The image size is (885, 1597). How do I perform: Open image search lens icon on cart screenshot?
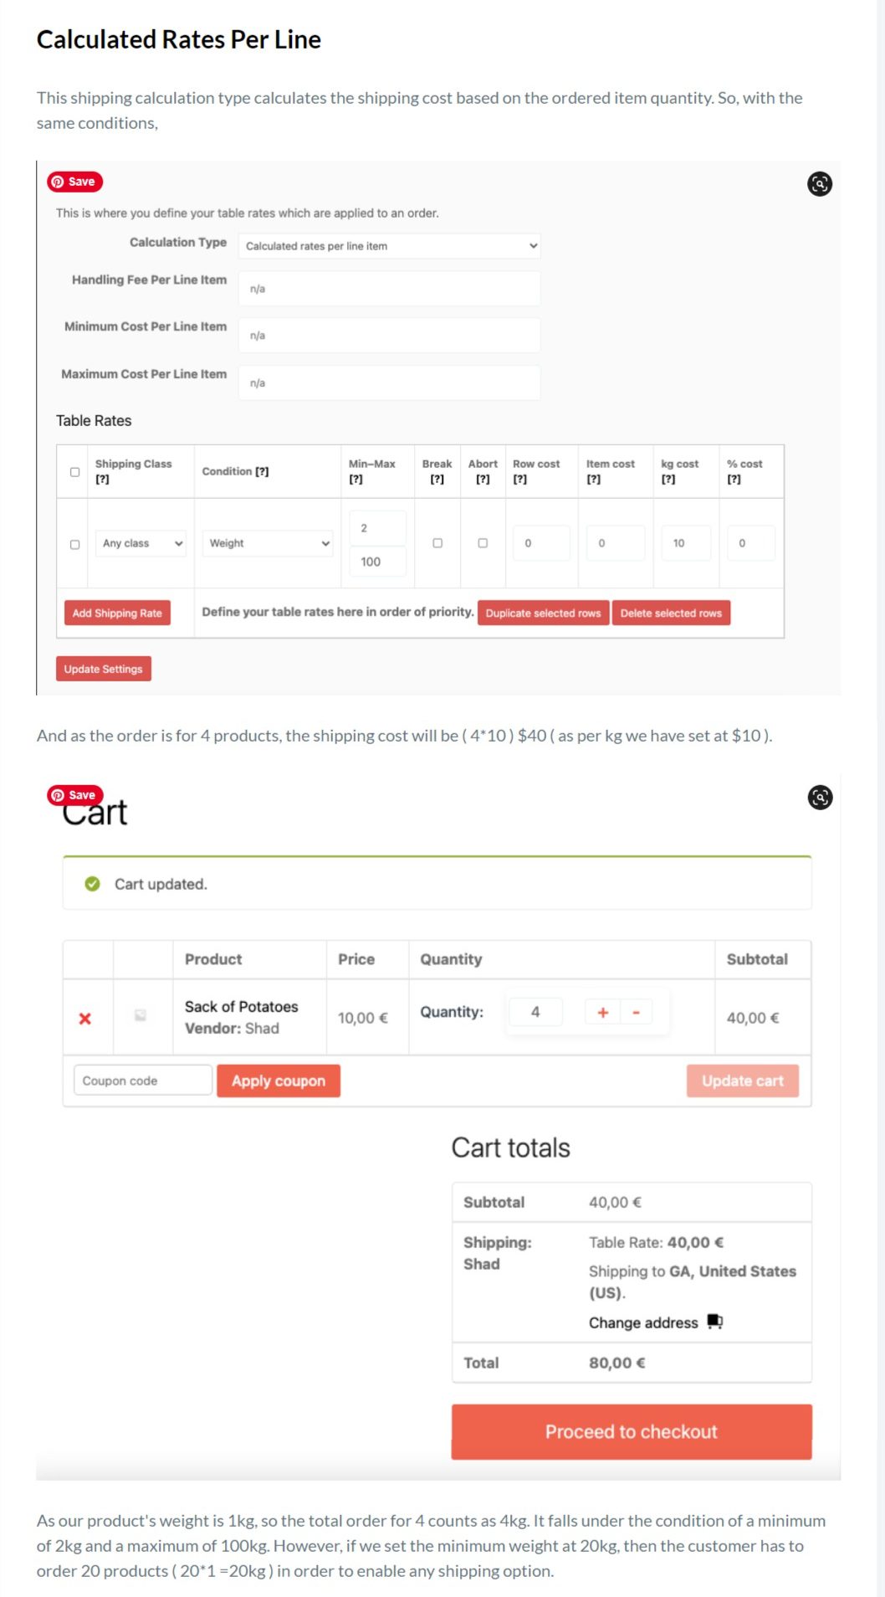820,798
